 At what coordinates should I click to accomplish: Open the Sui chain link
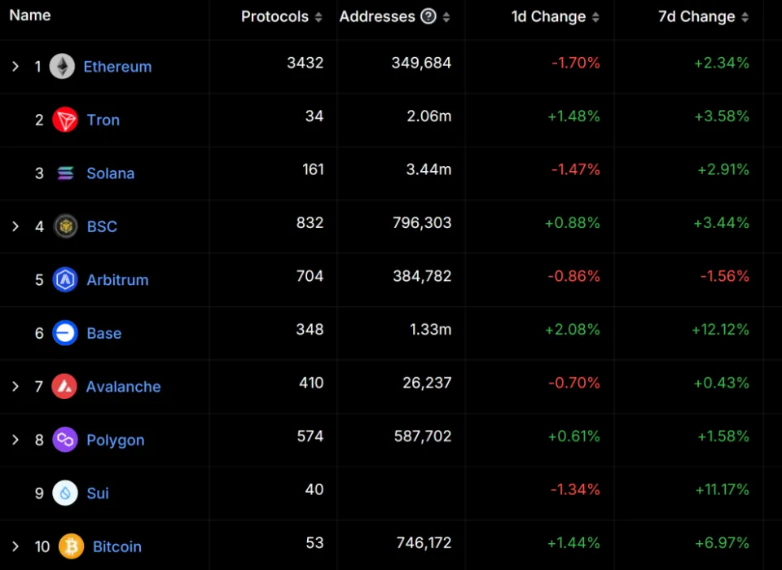[x=98, y=493]
